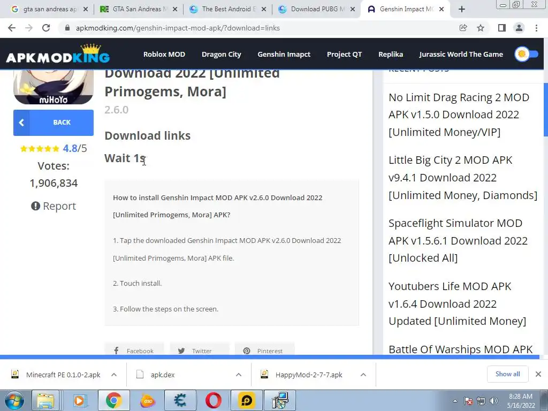
Task: Open the Chrome profile avatar
Action: (x=519, y=28)
